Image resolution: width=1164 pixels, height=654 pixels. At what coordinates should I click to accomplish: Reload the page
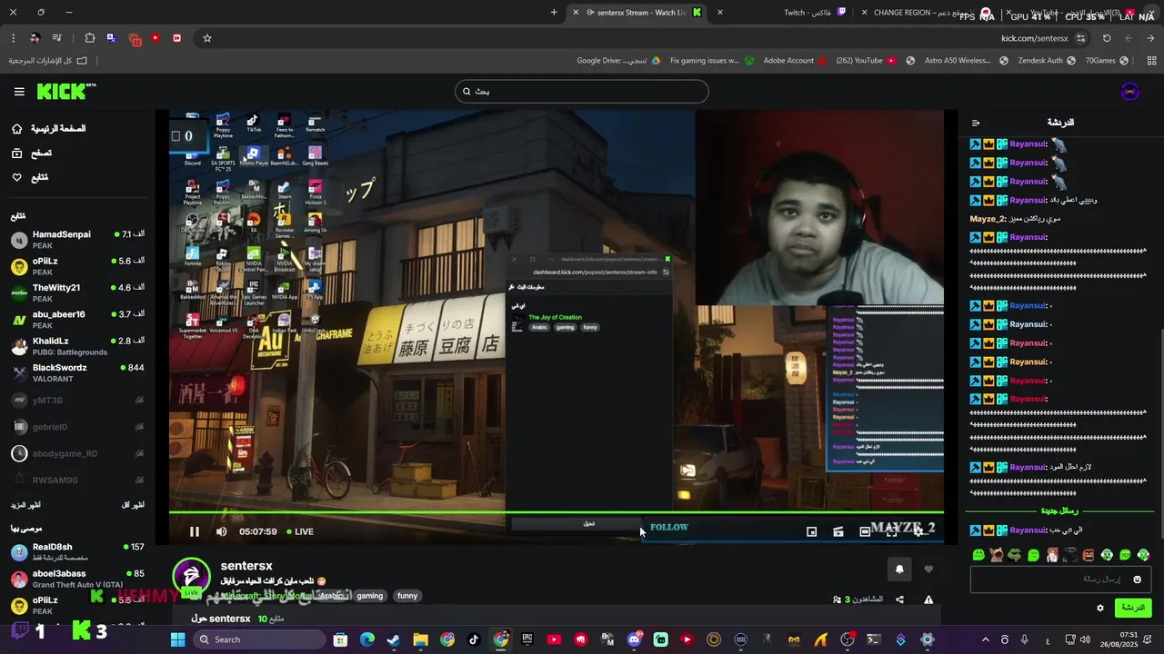[1107, 38]
